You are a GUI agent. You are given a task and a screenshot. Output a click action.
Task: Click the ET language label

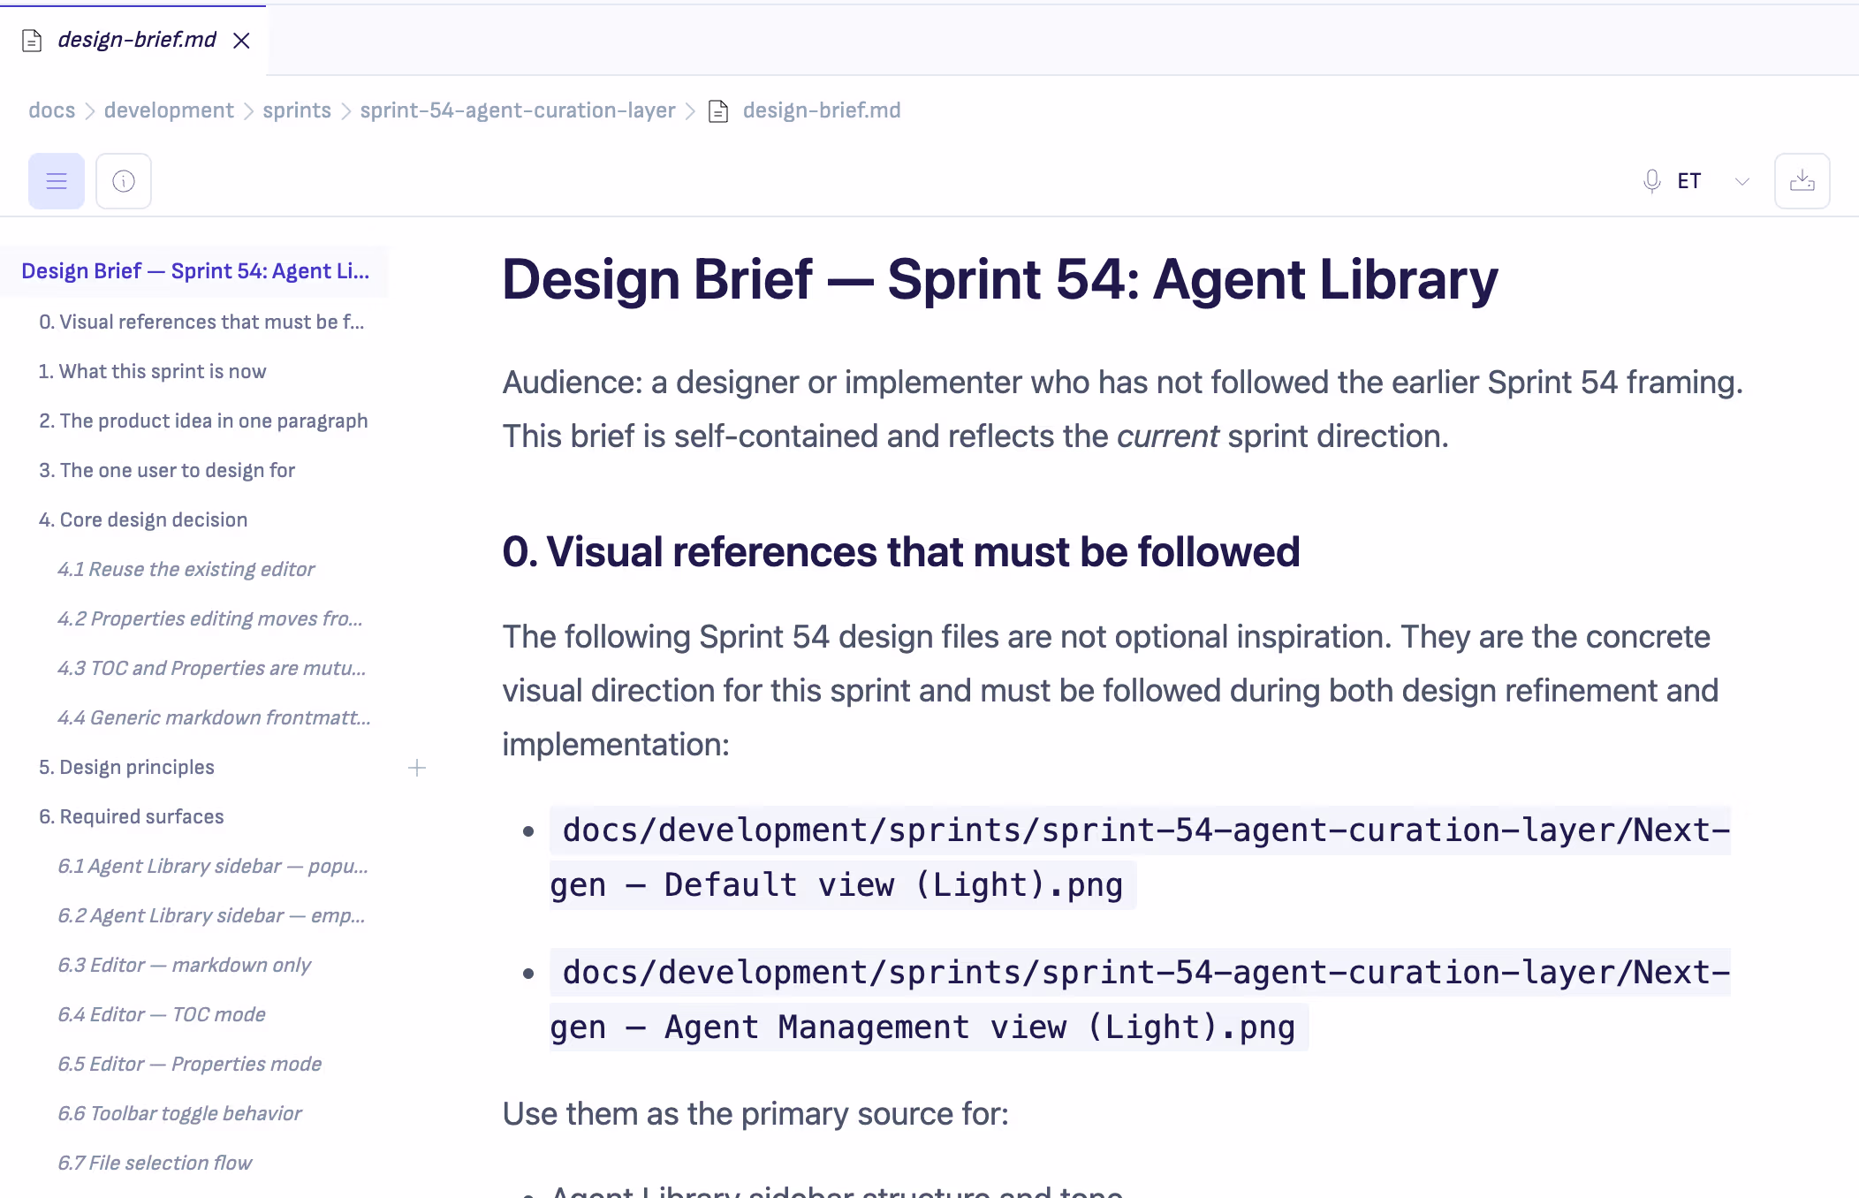pyautogui.click(x=1689, y=181)
